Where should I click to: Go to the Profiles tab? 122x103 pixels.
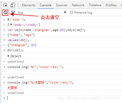[111, 5]
